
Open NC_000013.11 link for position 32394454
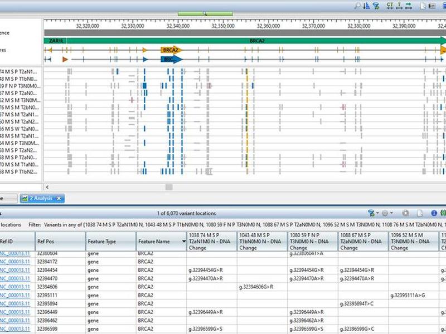(x=15, y=270)
